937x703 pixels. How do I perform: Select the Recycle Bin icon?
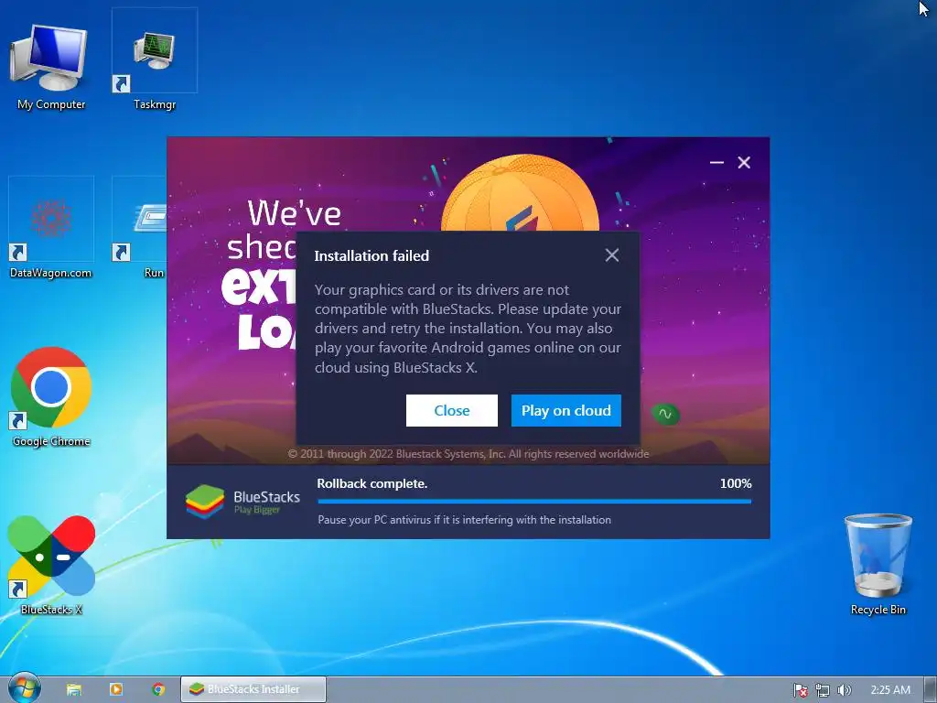pos(878,564)
